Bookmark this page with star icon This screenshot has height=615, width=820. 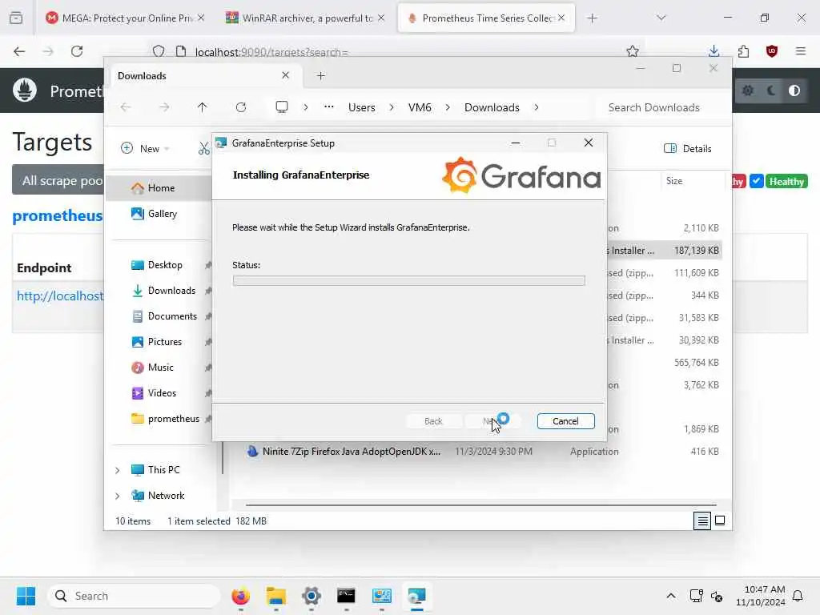pos(633,51)
